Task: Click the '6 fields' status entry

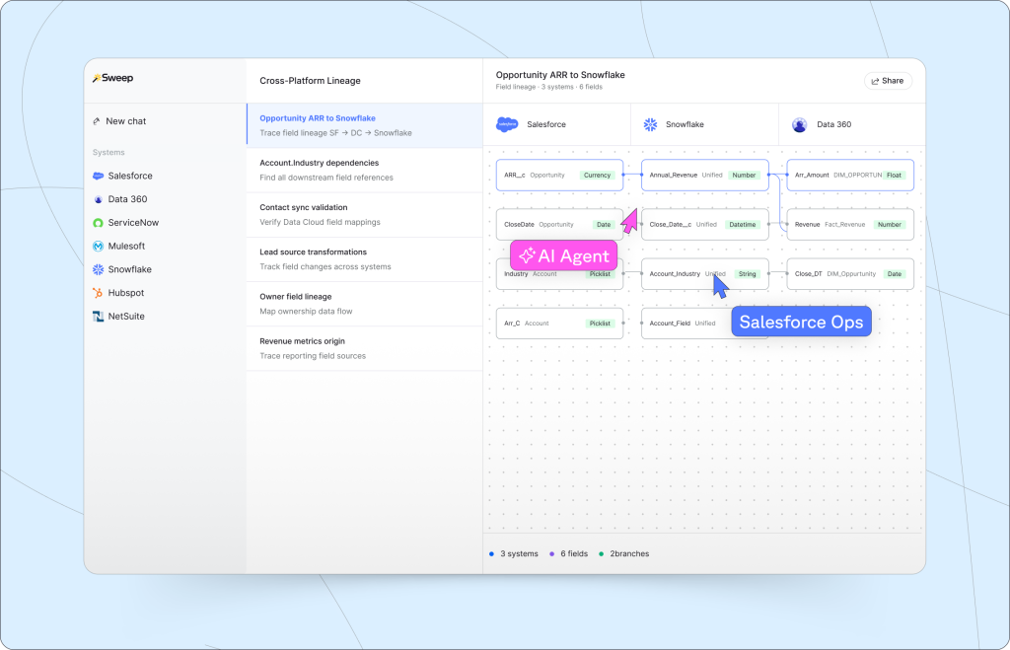Action: pyautogui.click(x=569, y=554)
